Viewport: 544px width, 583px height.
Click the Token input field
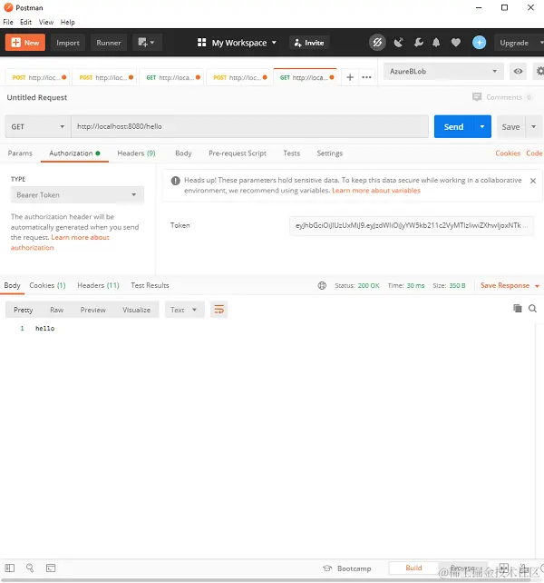click(412, 225)
